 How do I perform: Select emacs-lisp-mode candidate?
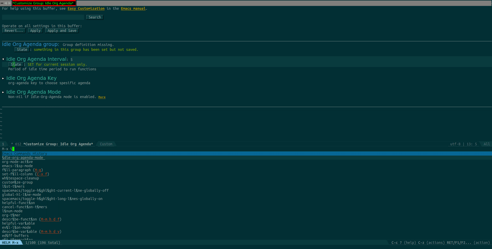[x=17, y=166]
